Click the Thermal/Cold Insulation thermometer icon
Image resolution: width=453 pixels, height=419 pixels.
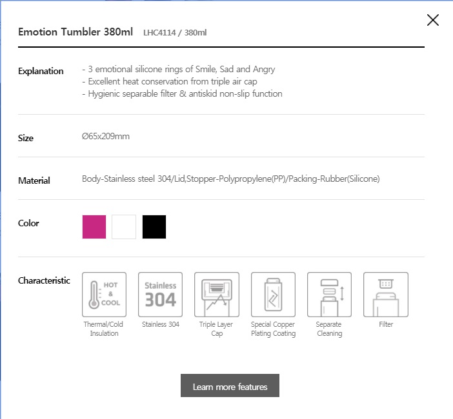point(105,295)
